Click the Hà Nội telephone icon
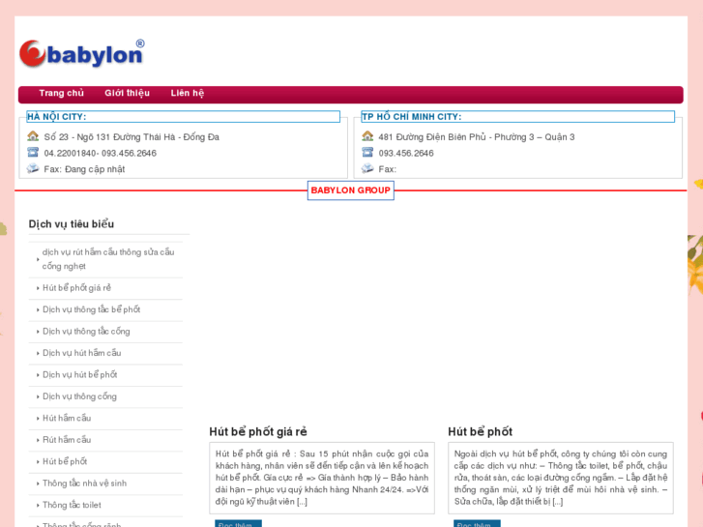Screen dimensions: 703x527 point(33,152)
